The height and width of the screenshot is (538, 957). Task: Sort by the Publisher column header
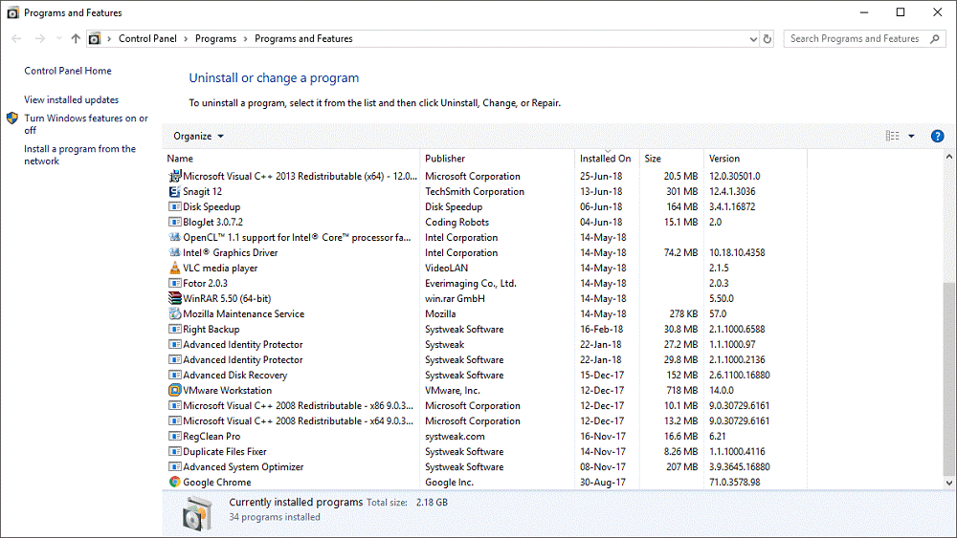tap(498, 159)
